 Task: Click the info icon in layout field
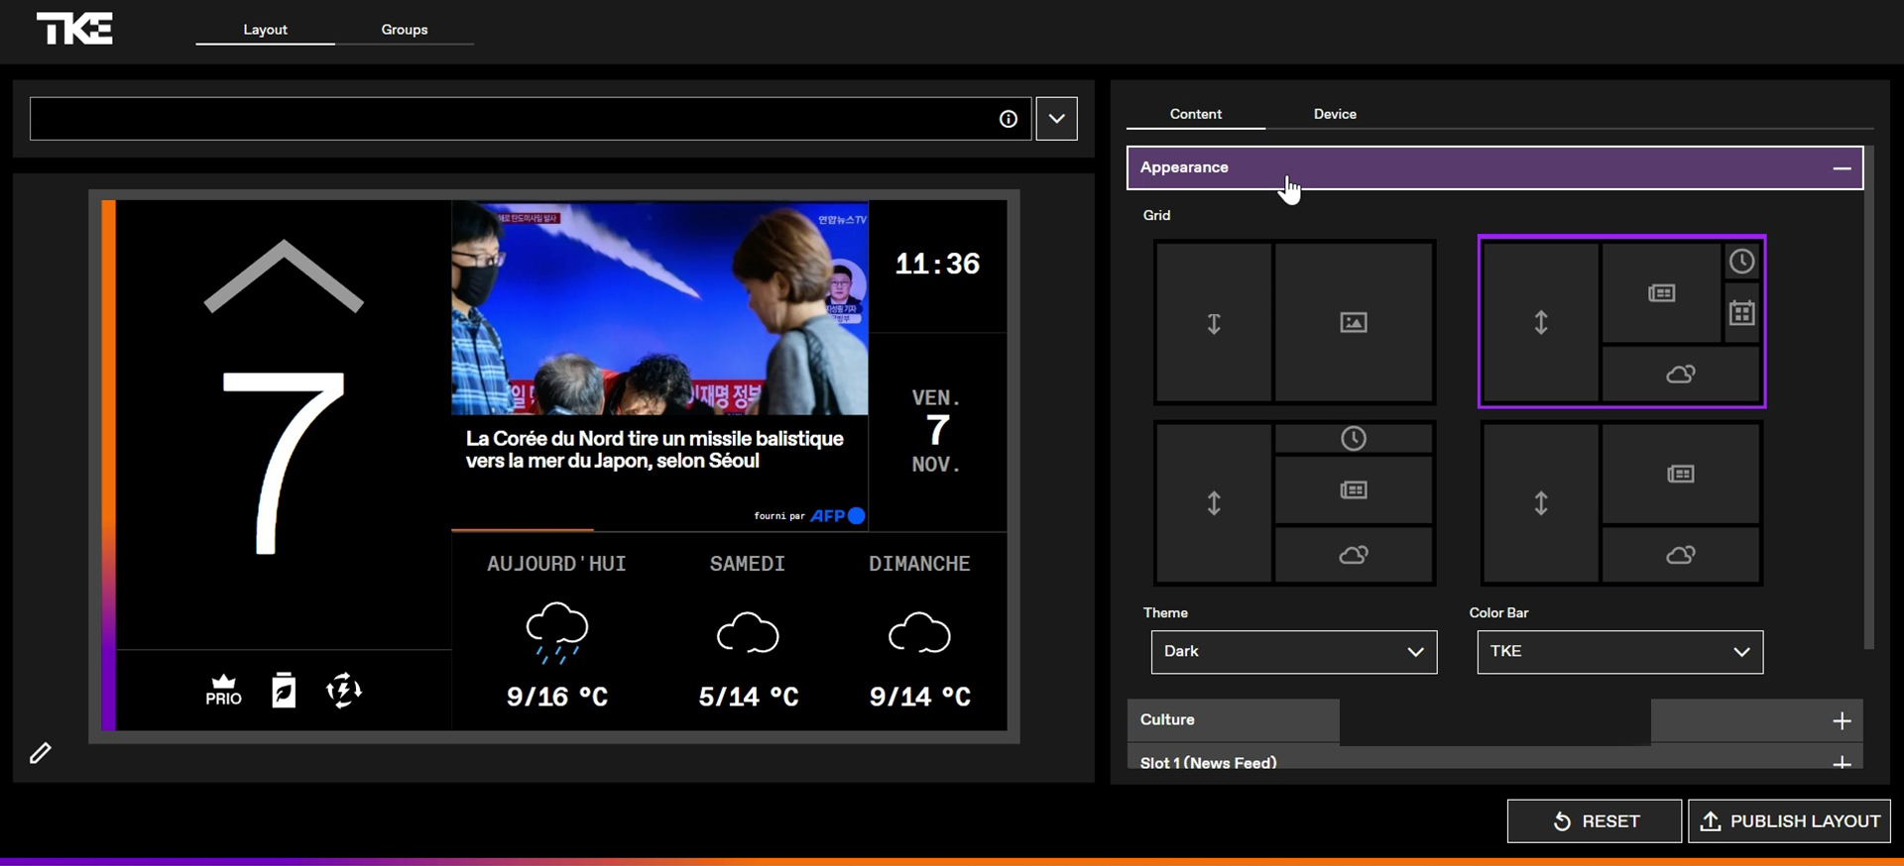click(1008, 119)
